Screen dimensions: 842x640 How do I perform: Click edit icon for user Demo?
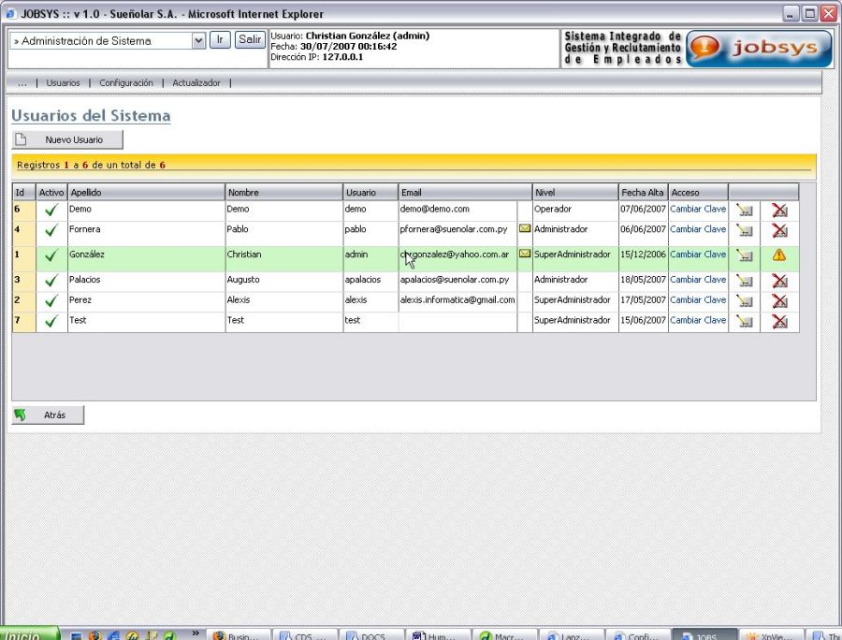point(745,211)
